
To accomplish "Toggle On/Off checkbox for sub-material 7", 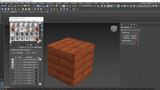I will click(38, 75).
